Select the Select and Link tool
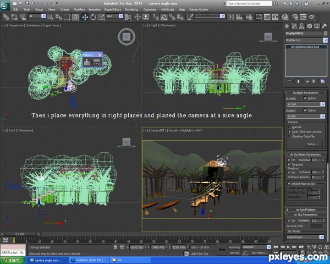 pyautogui.click(x=6, y=17)
